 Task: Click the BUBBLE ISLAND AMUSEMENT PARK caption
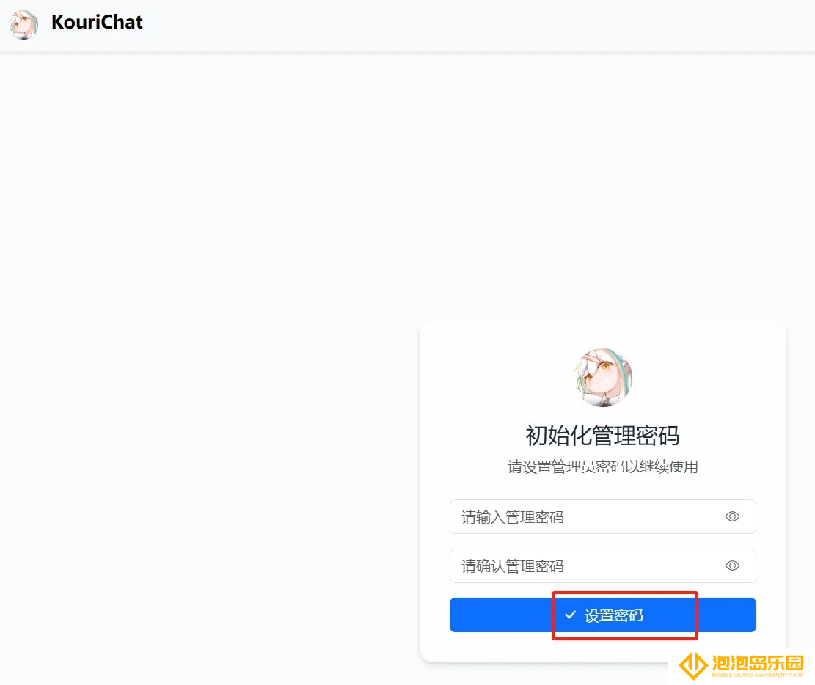point(757,675)
